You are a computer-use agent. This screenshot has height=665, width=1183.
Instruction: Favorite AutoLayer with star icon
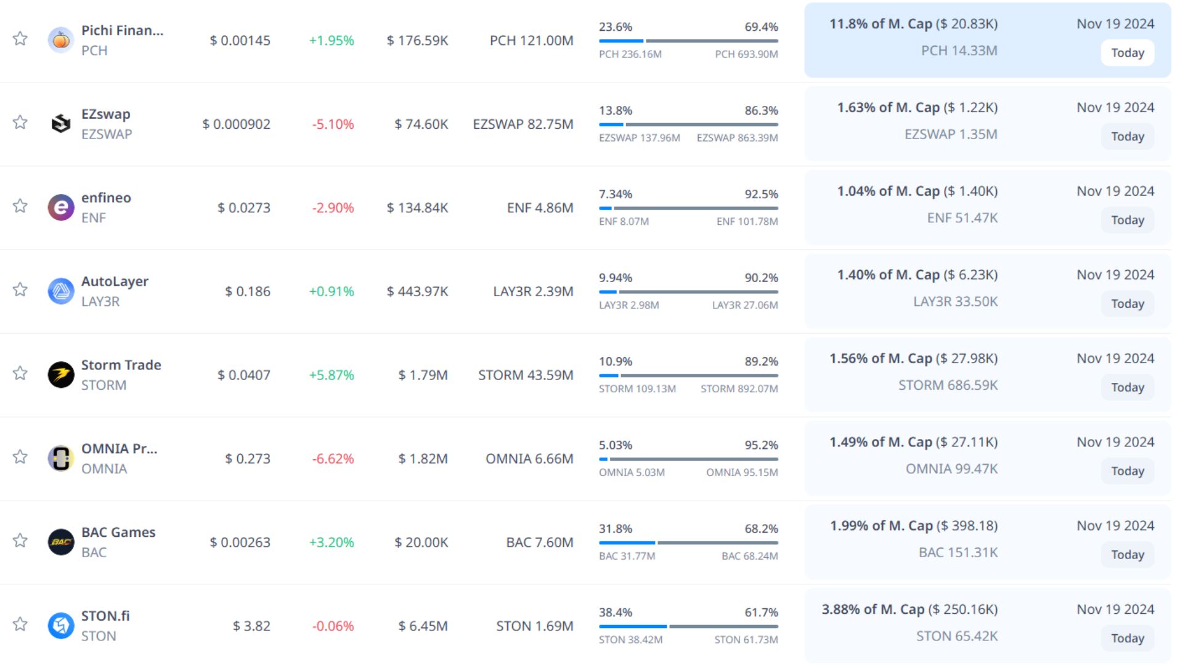pyautogui.click(x=20, y=290)
